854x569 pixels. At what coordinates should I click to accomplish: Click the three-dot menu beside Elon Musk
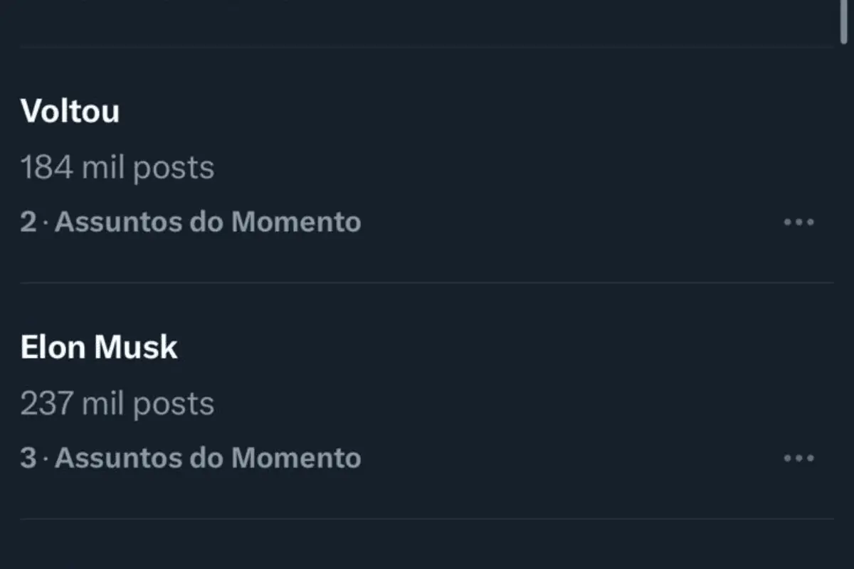tap(800, 458)
